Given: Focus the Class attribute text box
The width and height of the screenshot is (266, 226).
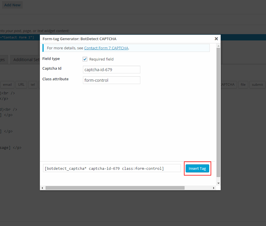Looking at the screenshot, I should pyautogui.click(x=111, y=80).
